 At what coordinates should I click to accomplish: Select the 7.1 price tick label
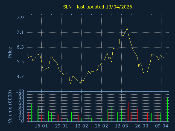20,32
